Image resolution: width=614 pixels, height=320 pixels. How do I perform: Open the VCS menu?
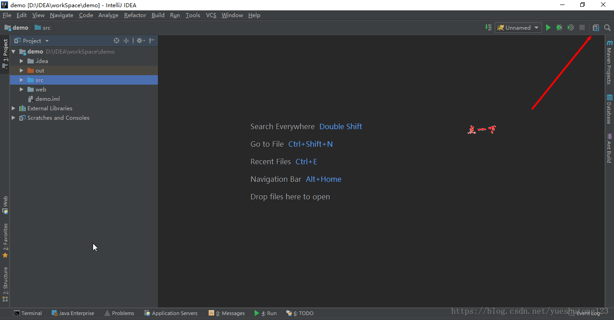[x=211, y=15]
